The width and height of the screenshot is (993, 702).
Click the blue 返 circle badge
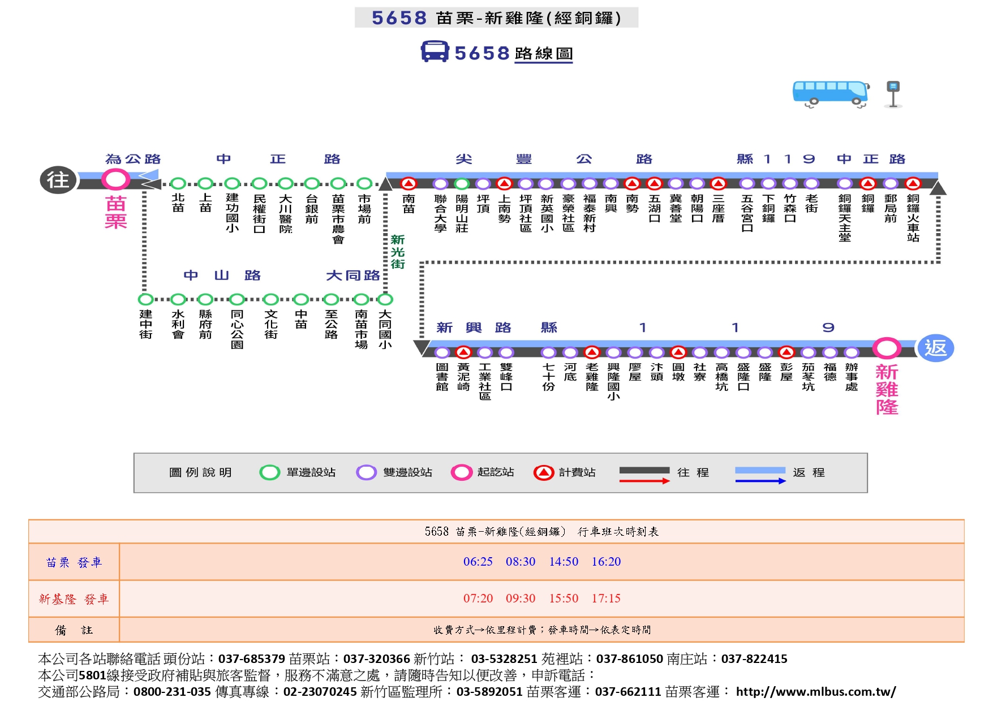935,348
